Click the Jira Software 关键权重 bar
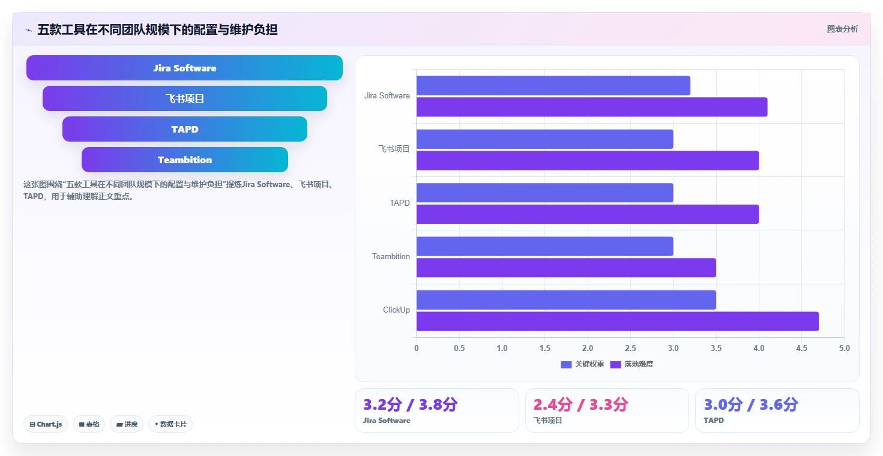This screenshot has width=883, height=456. (553, 85)
